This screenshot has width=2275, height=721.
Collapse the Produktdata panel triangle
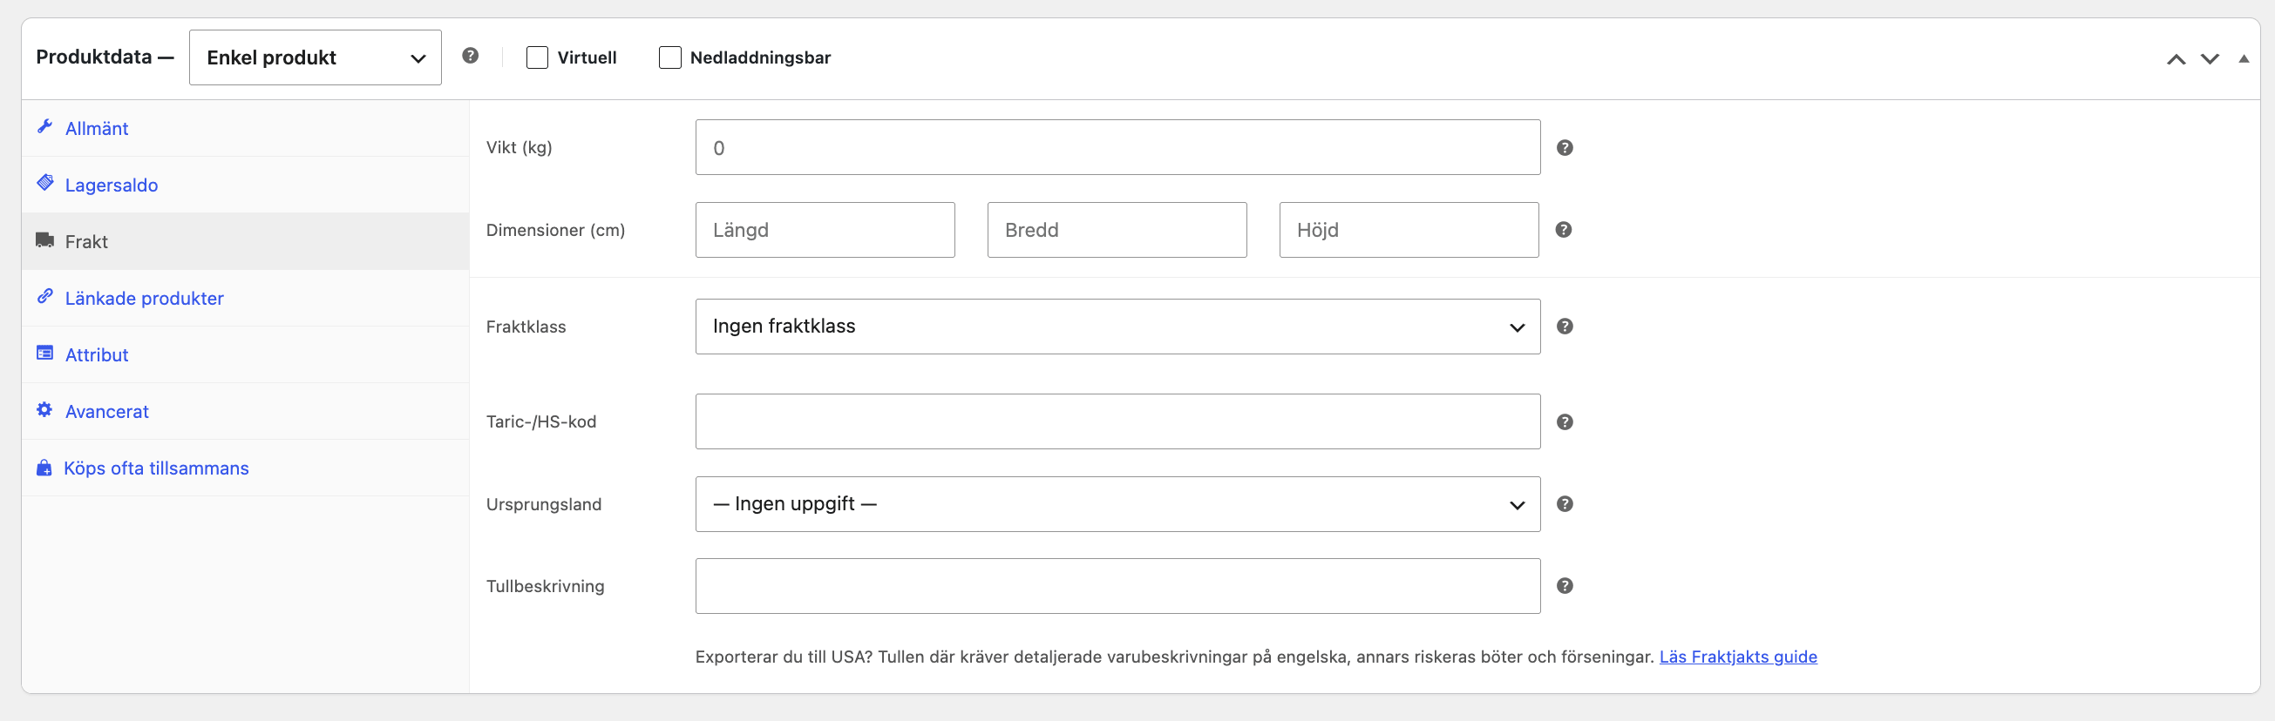pyautogui.click(x=2244, y=59)
